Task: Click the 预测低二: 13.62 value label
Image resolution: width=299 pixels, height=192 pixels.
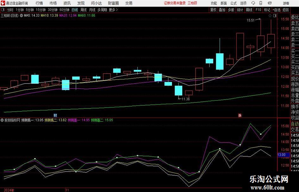Action: point(55,120)
